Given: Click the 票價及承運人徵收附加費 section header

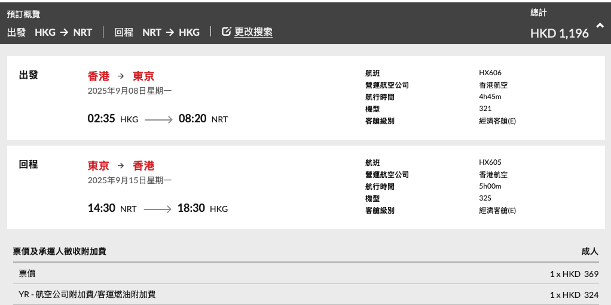Looking at the screenshot, I should coord(60,251).
